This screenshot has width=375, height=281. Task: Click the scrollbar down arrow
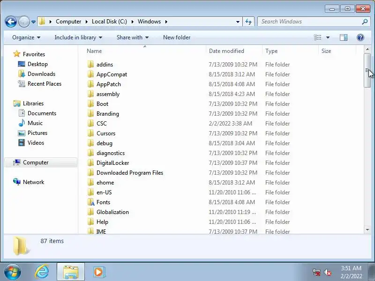pyautogui.click(x=367, y=229)
